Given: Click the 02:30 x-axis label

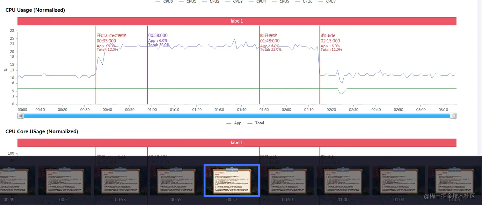Looking at the screenshot, I should pos(354,110).
